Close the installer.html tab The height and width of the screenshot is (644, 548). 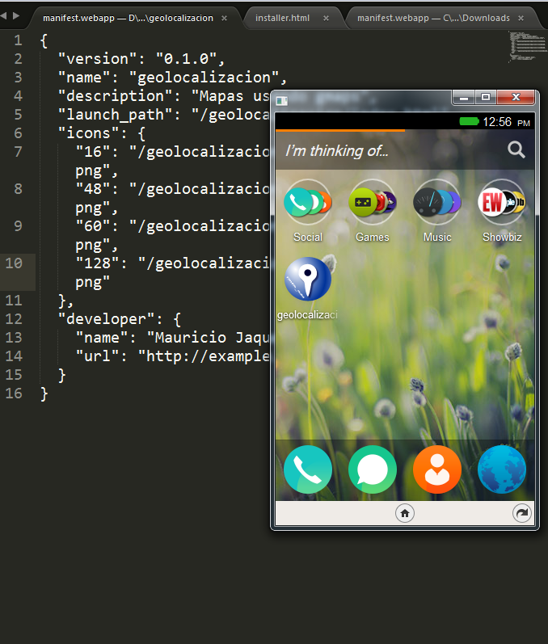click(x=326, y=18)
